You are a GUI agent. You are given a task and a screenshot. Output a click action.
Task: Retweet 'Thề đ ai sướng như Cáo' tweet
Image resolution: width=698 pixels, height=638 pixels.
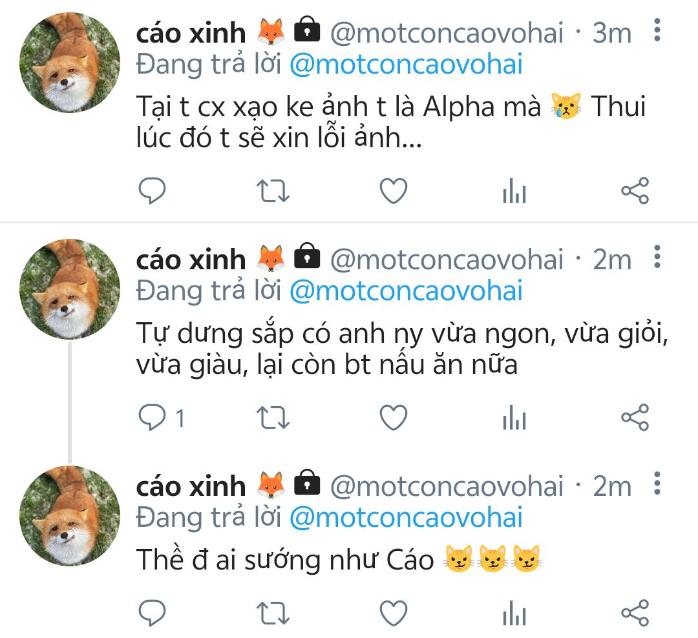(273, 612)
